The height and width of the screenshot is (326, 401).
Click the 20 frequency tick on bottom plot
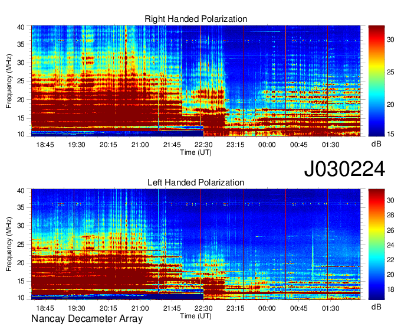[x=21, y=263]
